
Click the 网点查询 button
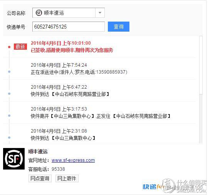point(40,178)
